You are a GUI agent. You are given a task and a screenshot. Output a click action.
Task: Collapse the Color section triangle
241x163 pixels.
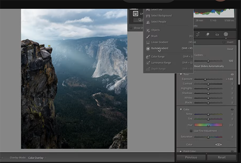[181, 109]
